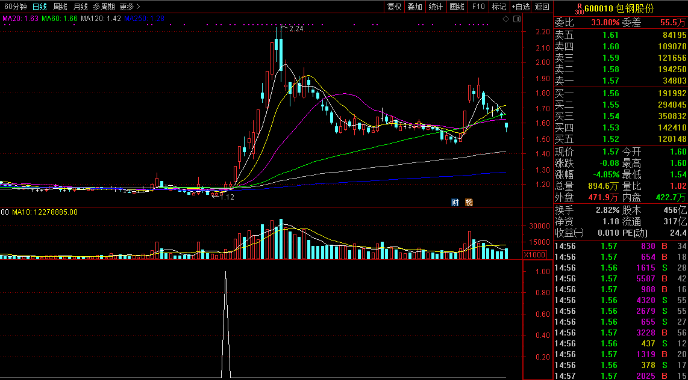The image size is (688, 380).
Task: Click the MA60: 1.66 indicator label
Action: [x=59, y=19]
